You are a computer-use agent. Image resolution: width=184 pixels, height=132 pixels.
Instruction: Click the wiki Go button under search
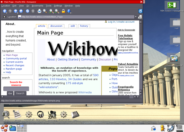click(10, 93)
